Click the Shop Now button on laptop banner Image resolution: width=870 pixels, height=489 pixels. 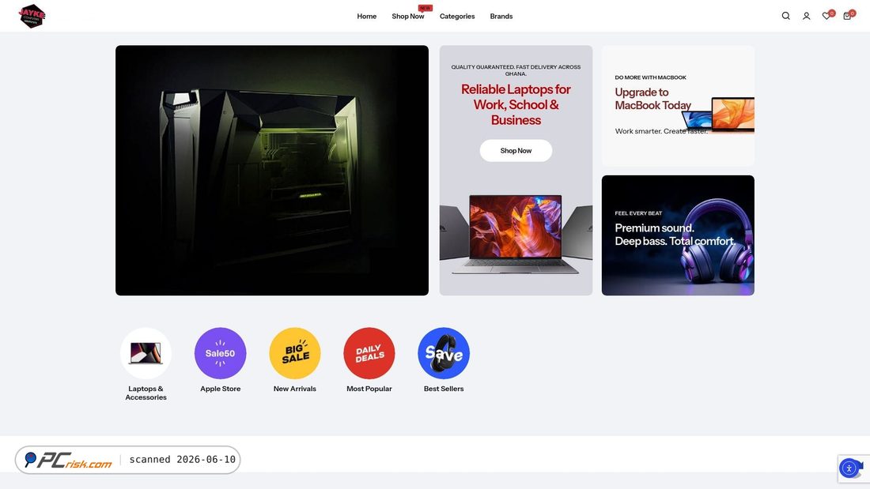(516, 151)
